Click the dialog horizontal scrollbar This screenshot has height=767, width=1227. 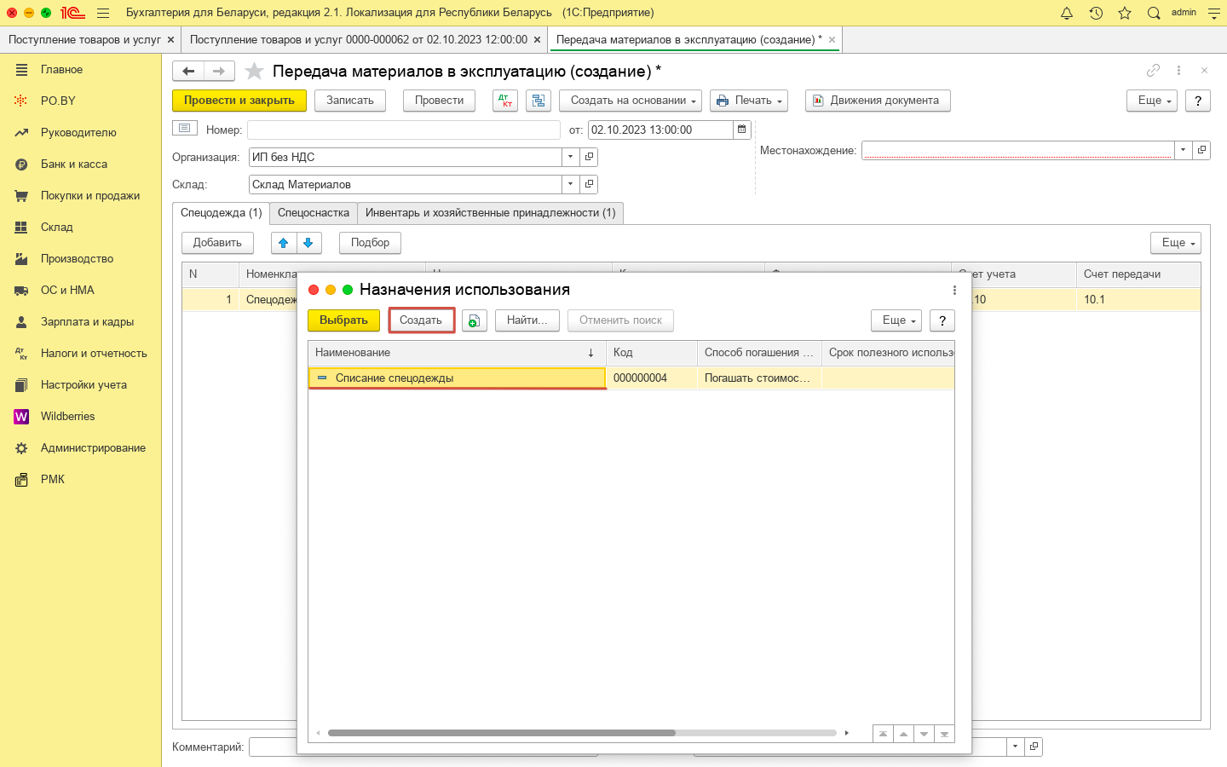click(501, 733)
